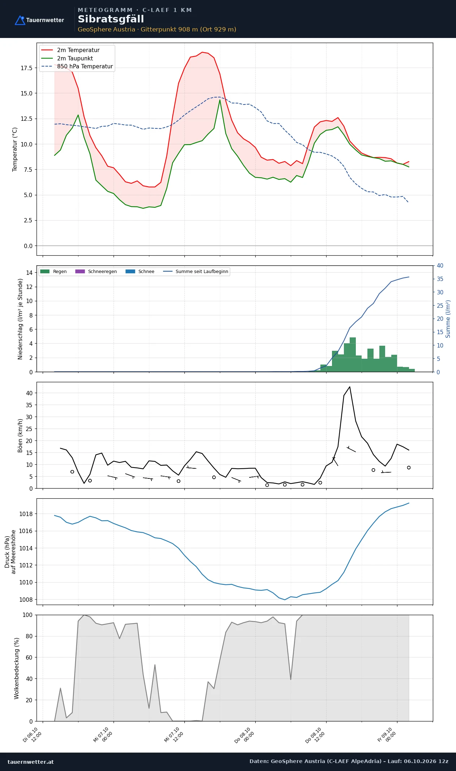
Task: Click the "Mi 07.10 12:00" time axis label
Action: [174, 735]
